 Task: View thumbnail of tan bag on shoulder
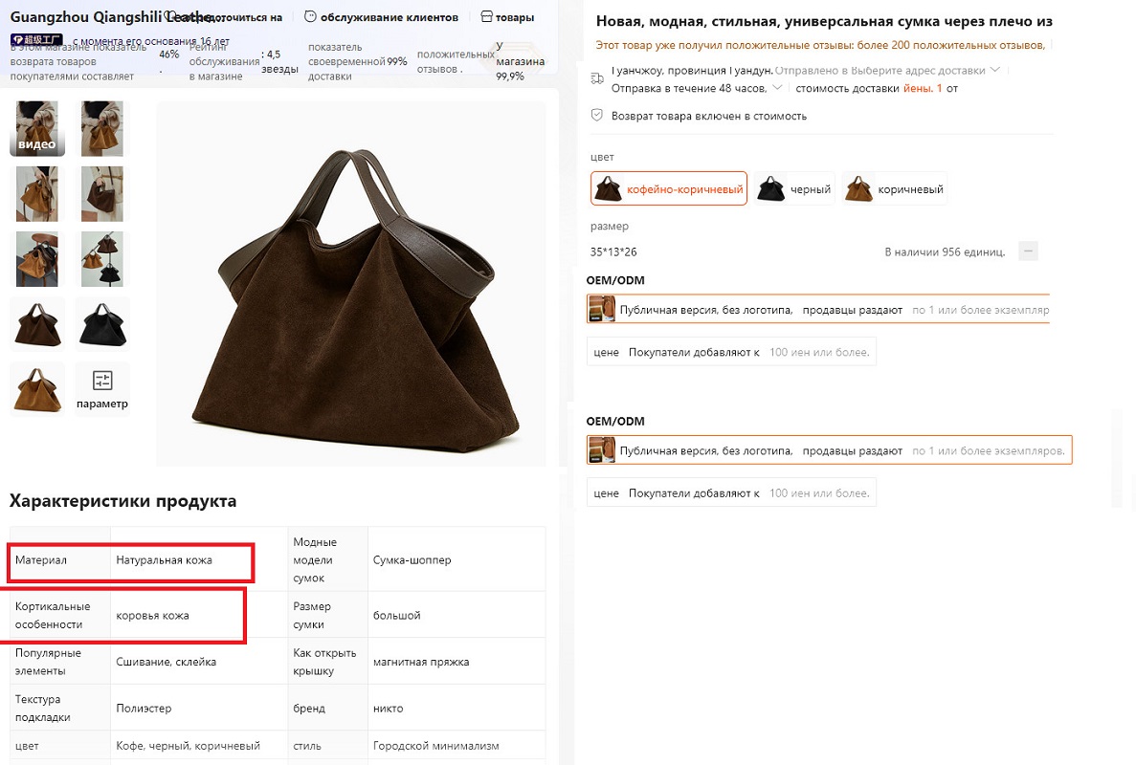click(37, 193)
